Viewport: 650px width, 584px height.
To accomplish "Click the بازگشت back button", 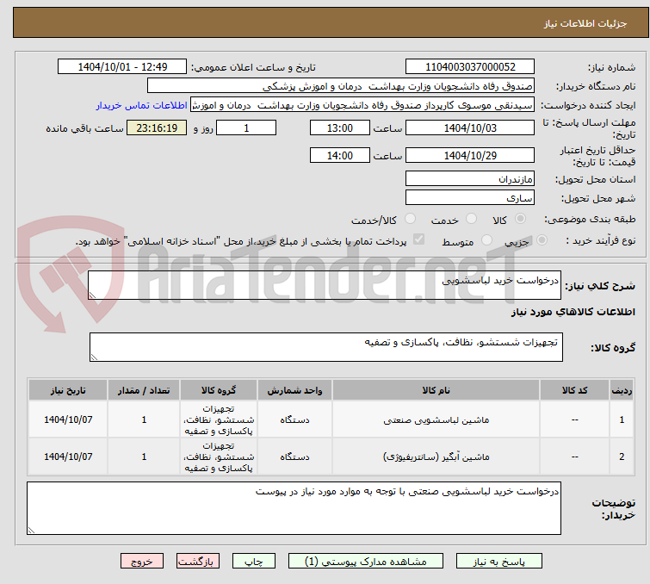I will (x=198, y=562).
